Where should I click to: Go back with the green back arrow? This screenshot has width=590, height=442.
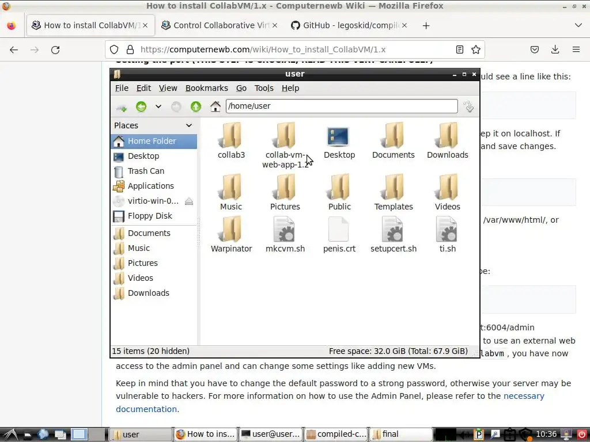141,106
